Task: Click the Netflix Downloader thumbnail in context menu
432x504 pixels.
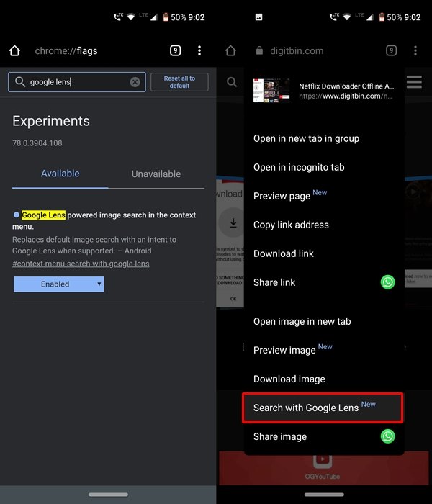Action: click(x=271, y=91)
